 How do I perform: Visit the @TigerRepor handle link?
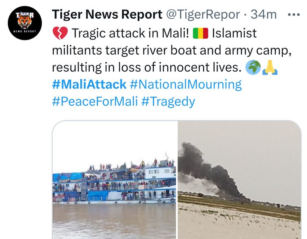click(202, 15)
